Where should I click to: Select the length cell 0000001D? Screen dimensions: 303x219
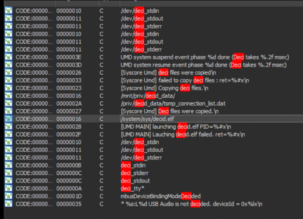(69, 196)
